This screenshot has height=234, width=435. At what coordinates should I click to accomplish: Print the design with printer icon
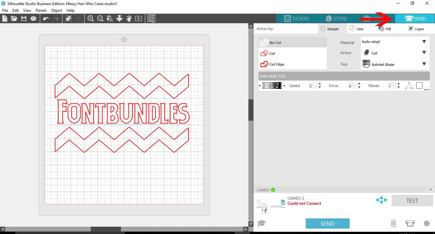tap(33, 18)
